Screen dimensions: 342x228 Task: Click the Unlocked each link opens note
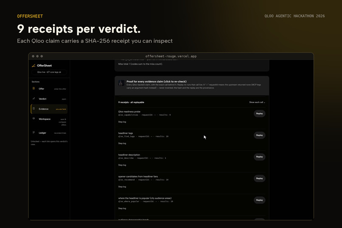coord(49,143)
